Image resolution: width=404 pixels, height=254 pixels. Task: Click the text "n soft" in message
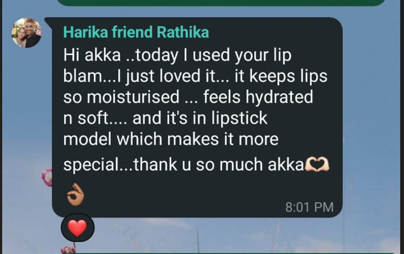coord(86,118)
